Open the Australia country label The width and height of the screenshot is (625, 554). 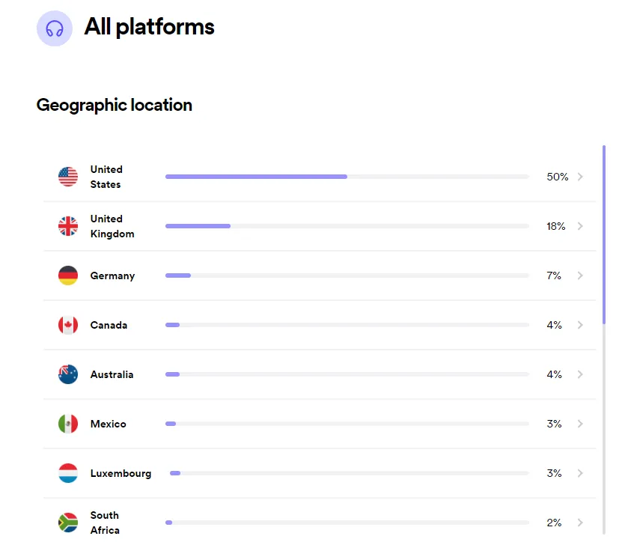(112, 374)
